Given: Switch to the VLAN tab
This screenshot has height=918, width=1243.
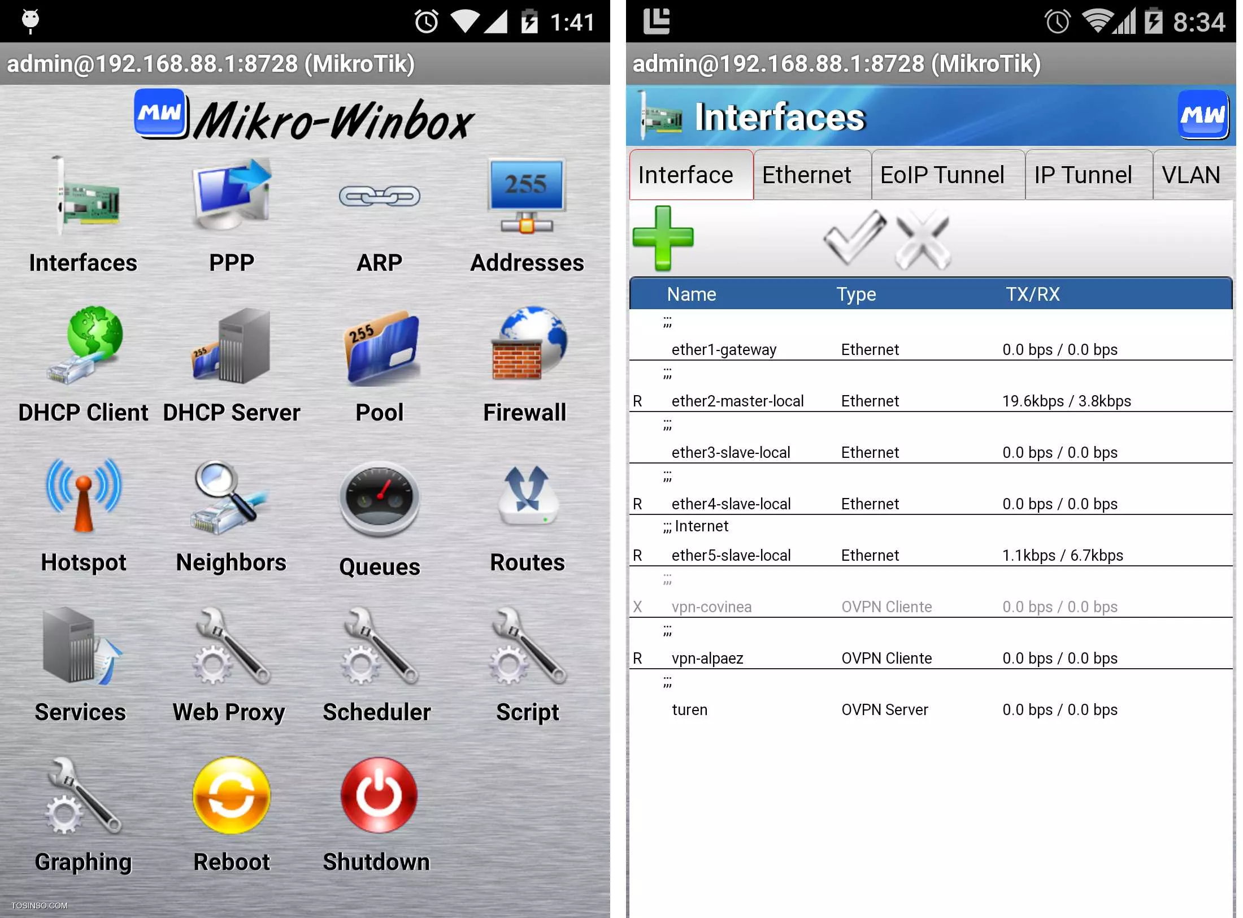Looking at the screenshot, I should [1194, 175].
